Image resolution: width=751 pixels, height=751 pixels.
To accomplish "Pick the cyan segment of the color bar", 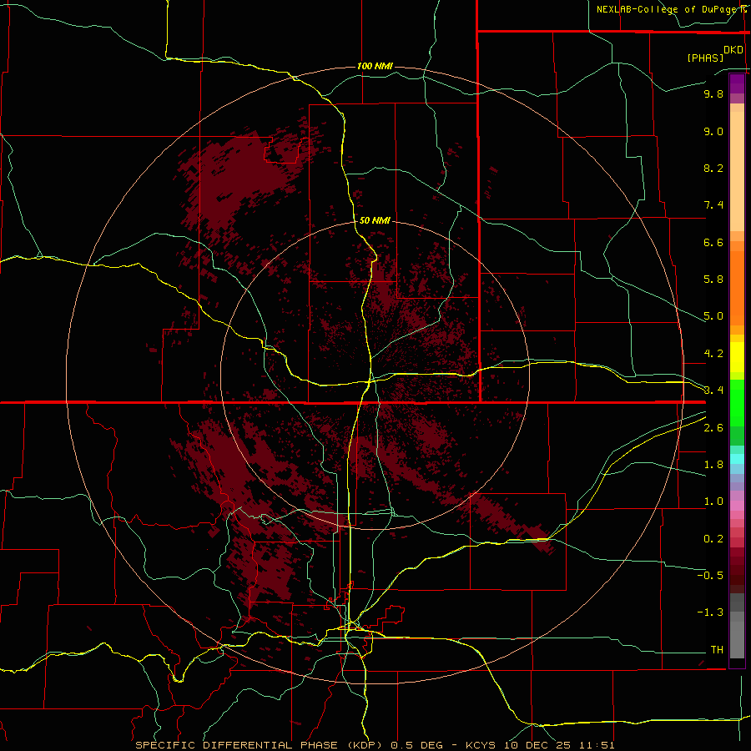I will pos(737,459).
